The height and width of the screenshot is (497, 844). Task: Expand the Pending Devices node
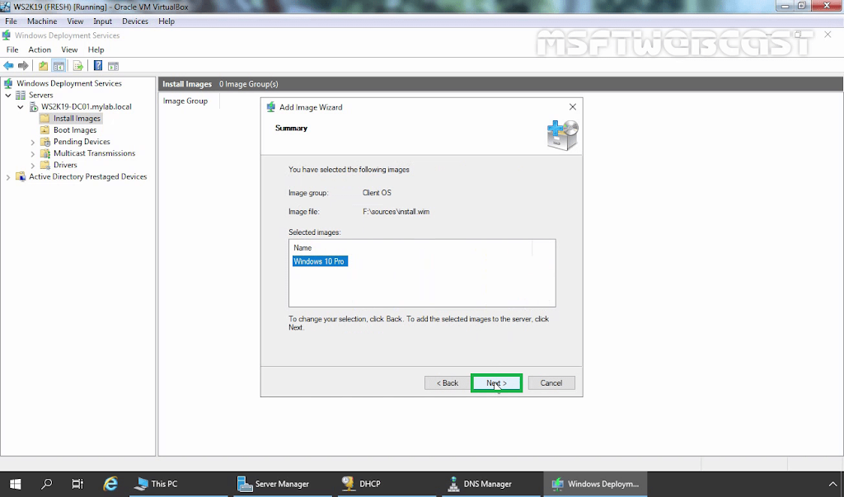(x=33, y=142)
